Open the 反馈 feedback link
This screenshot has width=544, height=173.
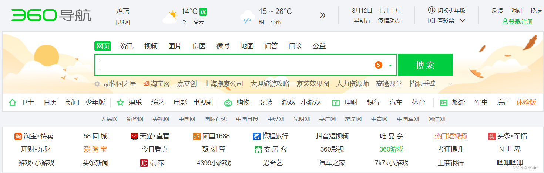pos(497,10)
